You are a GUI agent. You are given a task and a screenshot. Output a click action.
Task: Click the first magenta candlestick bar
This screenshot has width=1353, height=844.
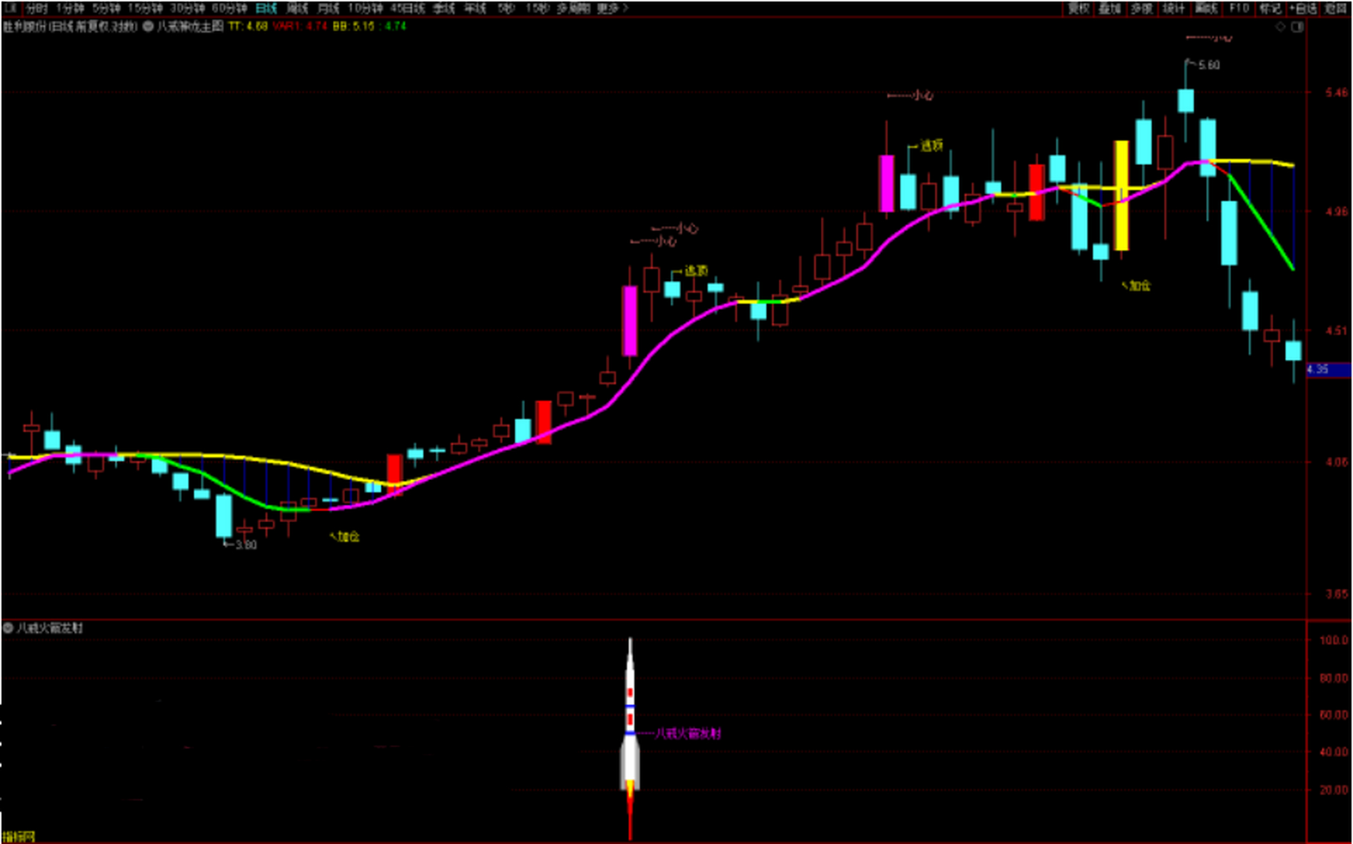coord(630,320)
